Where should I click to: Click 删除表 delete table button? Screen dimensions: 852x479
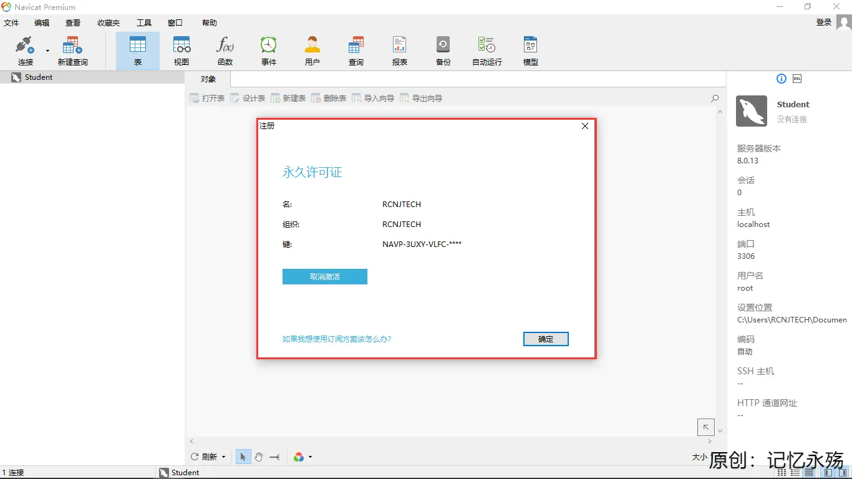pos(329,99)
